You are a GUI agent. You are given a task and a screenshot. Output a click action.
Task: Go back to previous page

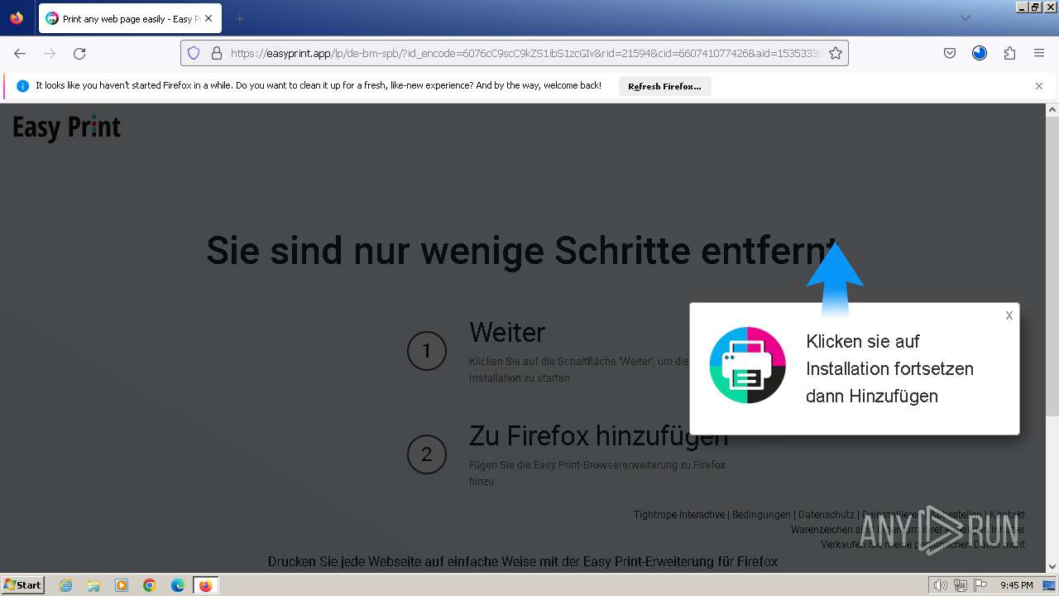pyautogui.click(x=20, y=53)
